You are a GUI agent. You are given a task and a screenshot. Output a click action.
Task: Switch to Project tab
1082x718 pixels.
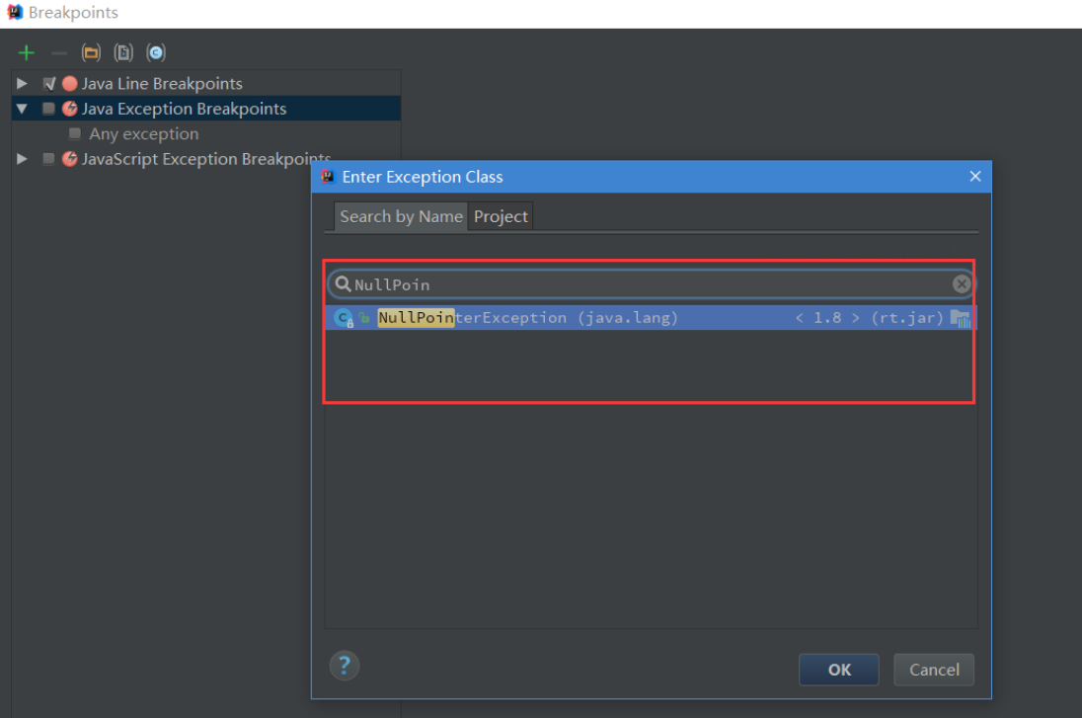pyautogui.click(x=501, y=216)
